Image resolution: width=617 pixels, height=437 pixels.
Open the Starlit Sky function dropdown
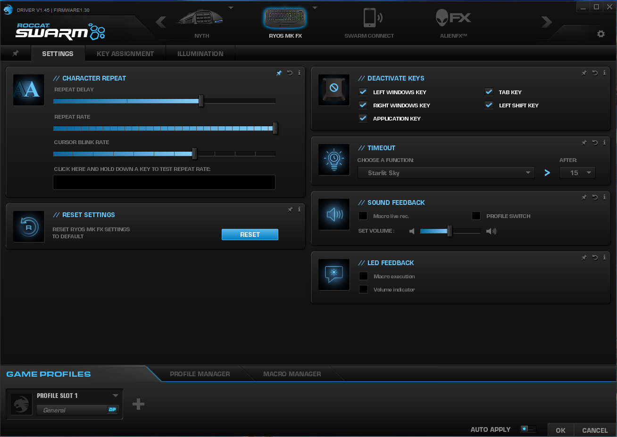(446, 173)
